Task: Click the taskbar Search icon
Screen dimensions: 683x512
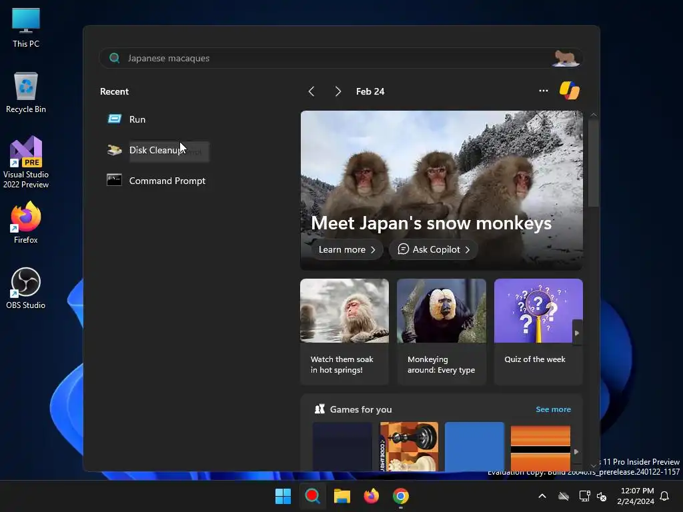Action: pyautogui.click(x=312, y=496)
